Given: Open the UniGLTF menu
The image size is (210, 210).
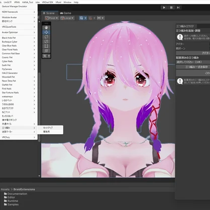Looking at the screenshot, I should 8,2.
